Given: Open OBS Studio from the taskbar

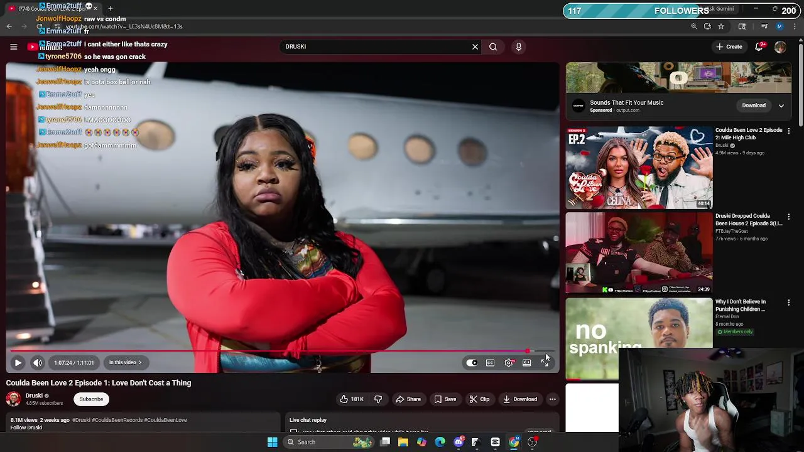Looking at the screenshot, I should 532,442.
